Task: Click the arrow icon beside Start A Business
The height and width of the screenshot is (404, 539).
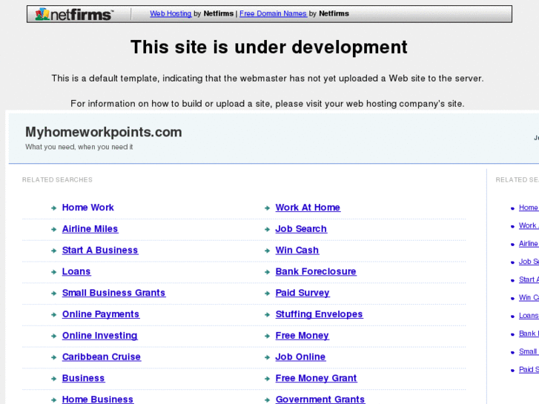Action: click(53, 251)
